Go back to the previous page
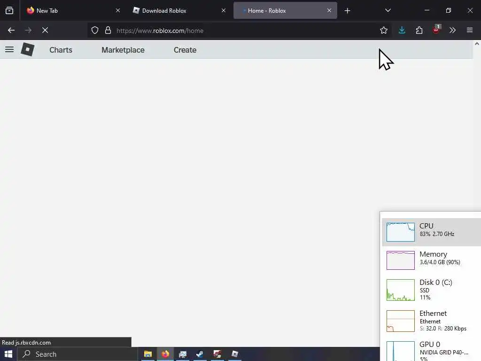The image size is (481, 361). (x=11, y=30)
